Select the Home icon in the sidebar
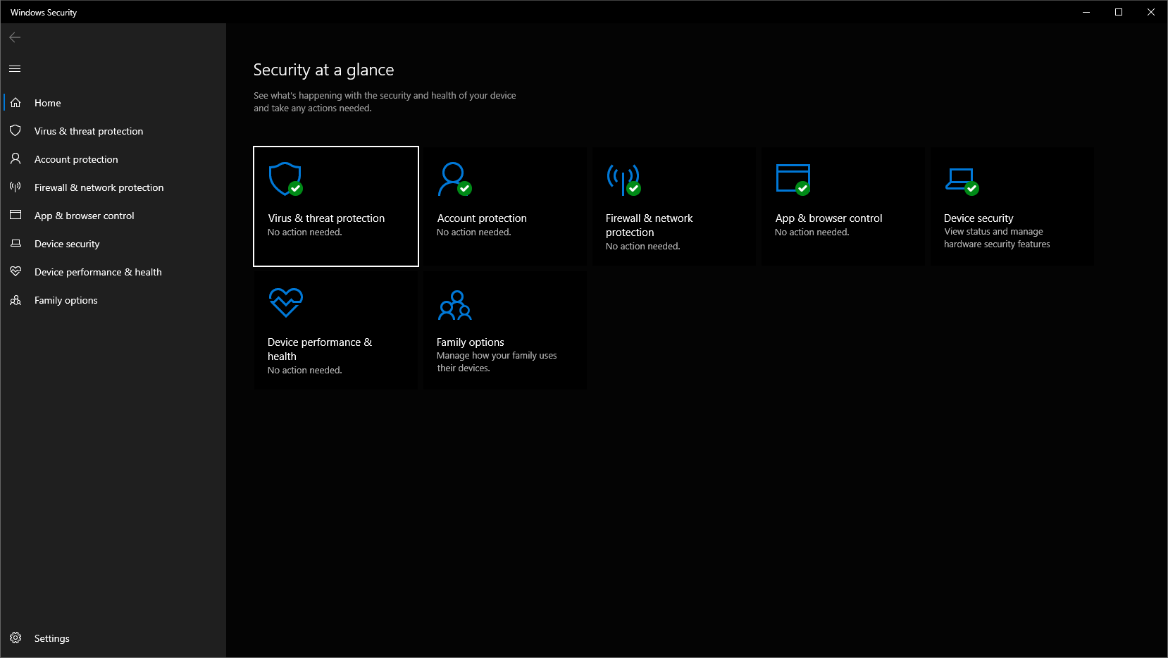Image resolution: width=1168 pixels, height=658 pixels. pyautogui.click(x=15, y=103)
